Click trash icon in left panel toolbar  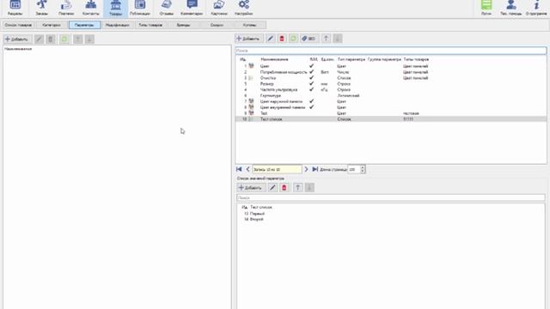tap(51, 39)
